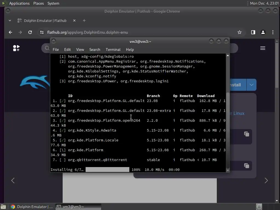Open the terminal Search menu
The image size is (280, 210).
(x=95, y=49)
